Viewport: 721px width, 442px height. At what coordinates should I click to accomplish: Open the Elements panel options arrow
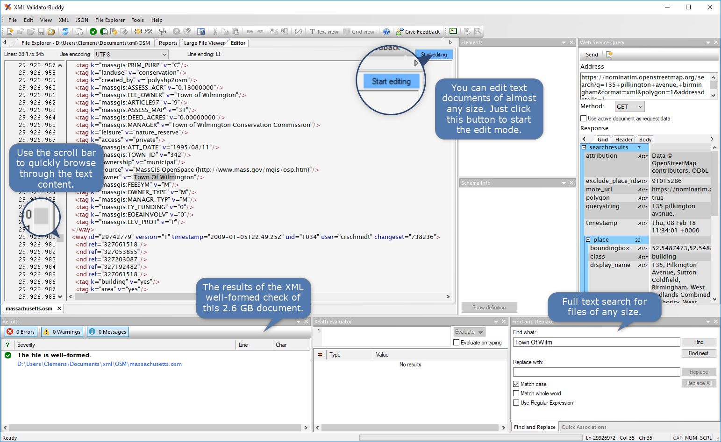[x=564, y=42]
